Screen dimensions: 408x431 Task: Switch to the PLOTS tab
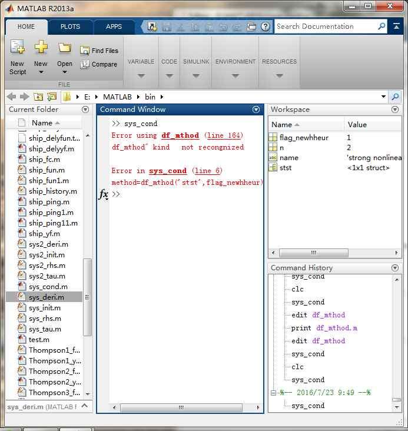(x=70, y=26)
